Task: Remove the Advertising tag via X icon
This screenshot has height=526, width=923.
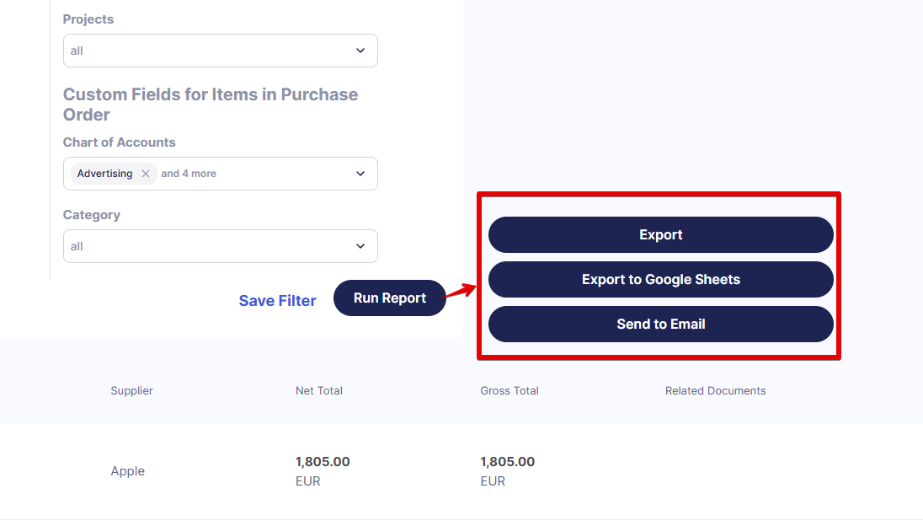Action: (x=146, y=174)
